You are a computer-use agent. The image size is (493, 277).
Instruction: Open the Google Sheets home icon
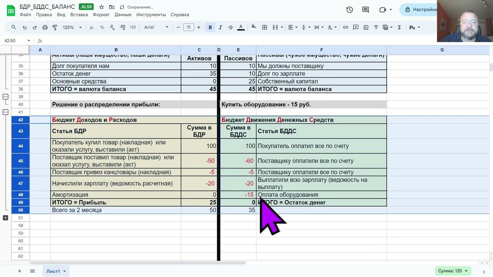[x=11, y=10]
